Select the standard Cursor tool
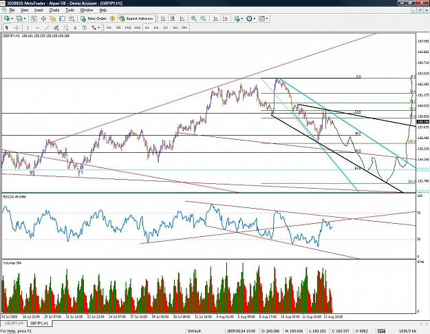Screen dimensions: 430x334 click(x=7, y=28)
